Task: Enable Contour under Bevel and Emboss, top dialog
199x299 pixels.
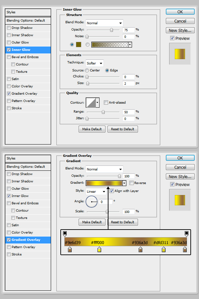Action: pyautogui.click(x=13, y=64)
